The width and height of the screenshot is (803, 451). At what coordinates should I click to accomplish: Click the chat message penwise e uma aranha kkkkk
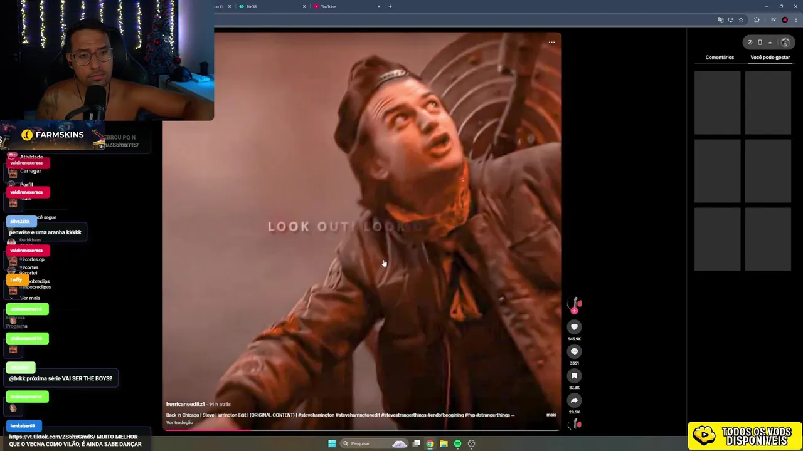45,232
